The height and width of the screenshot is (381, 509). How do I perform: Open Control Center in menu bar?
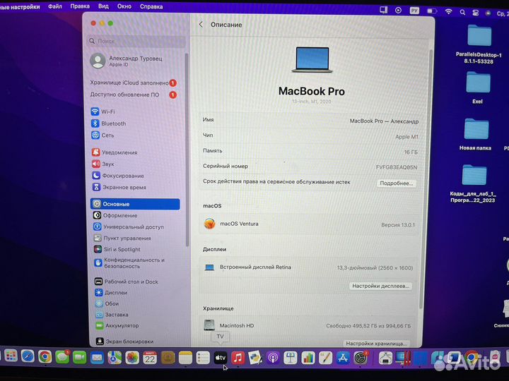click(x=475, y=13)
